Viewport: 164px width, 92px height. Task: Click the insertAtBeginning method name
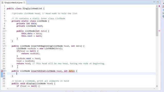pos(42,46)
